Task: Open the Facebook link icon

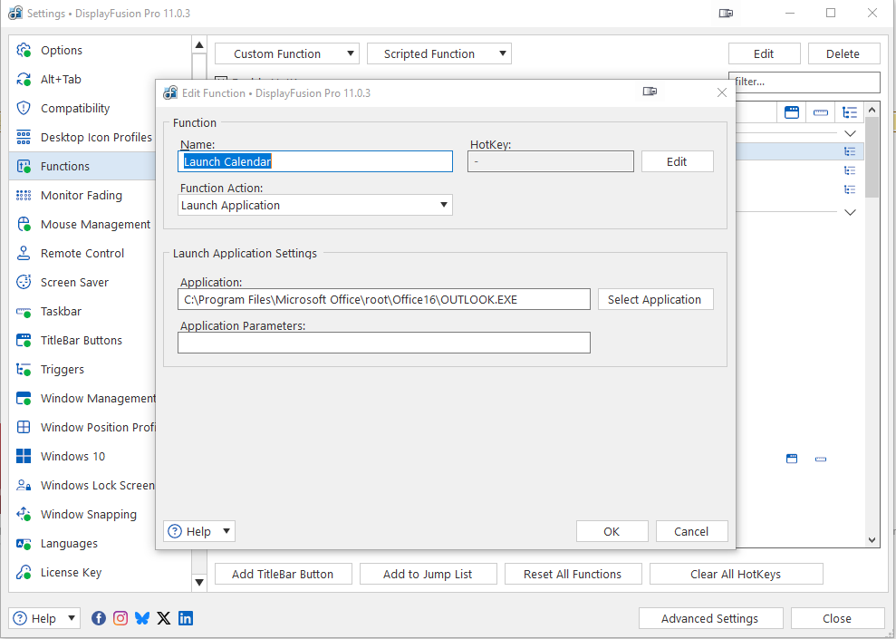Action: [99, 618]
